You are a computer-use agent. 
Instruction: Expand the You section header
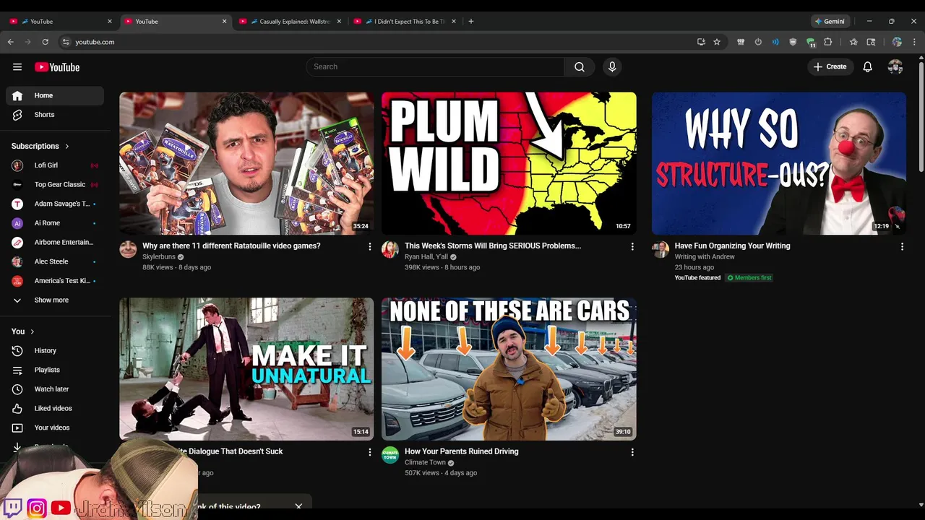[23, 331]
